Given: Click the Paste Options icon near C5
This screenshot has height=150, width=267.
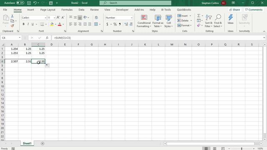Looking at the screenshot, I should click(47, 65).
